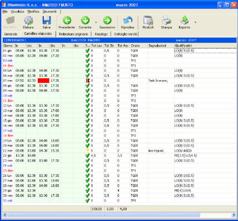Click the red X status icon on 07 mer
The image size is (238, 221).
88,81
